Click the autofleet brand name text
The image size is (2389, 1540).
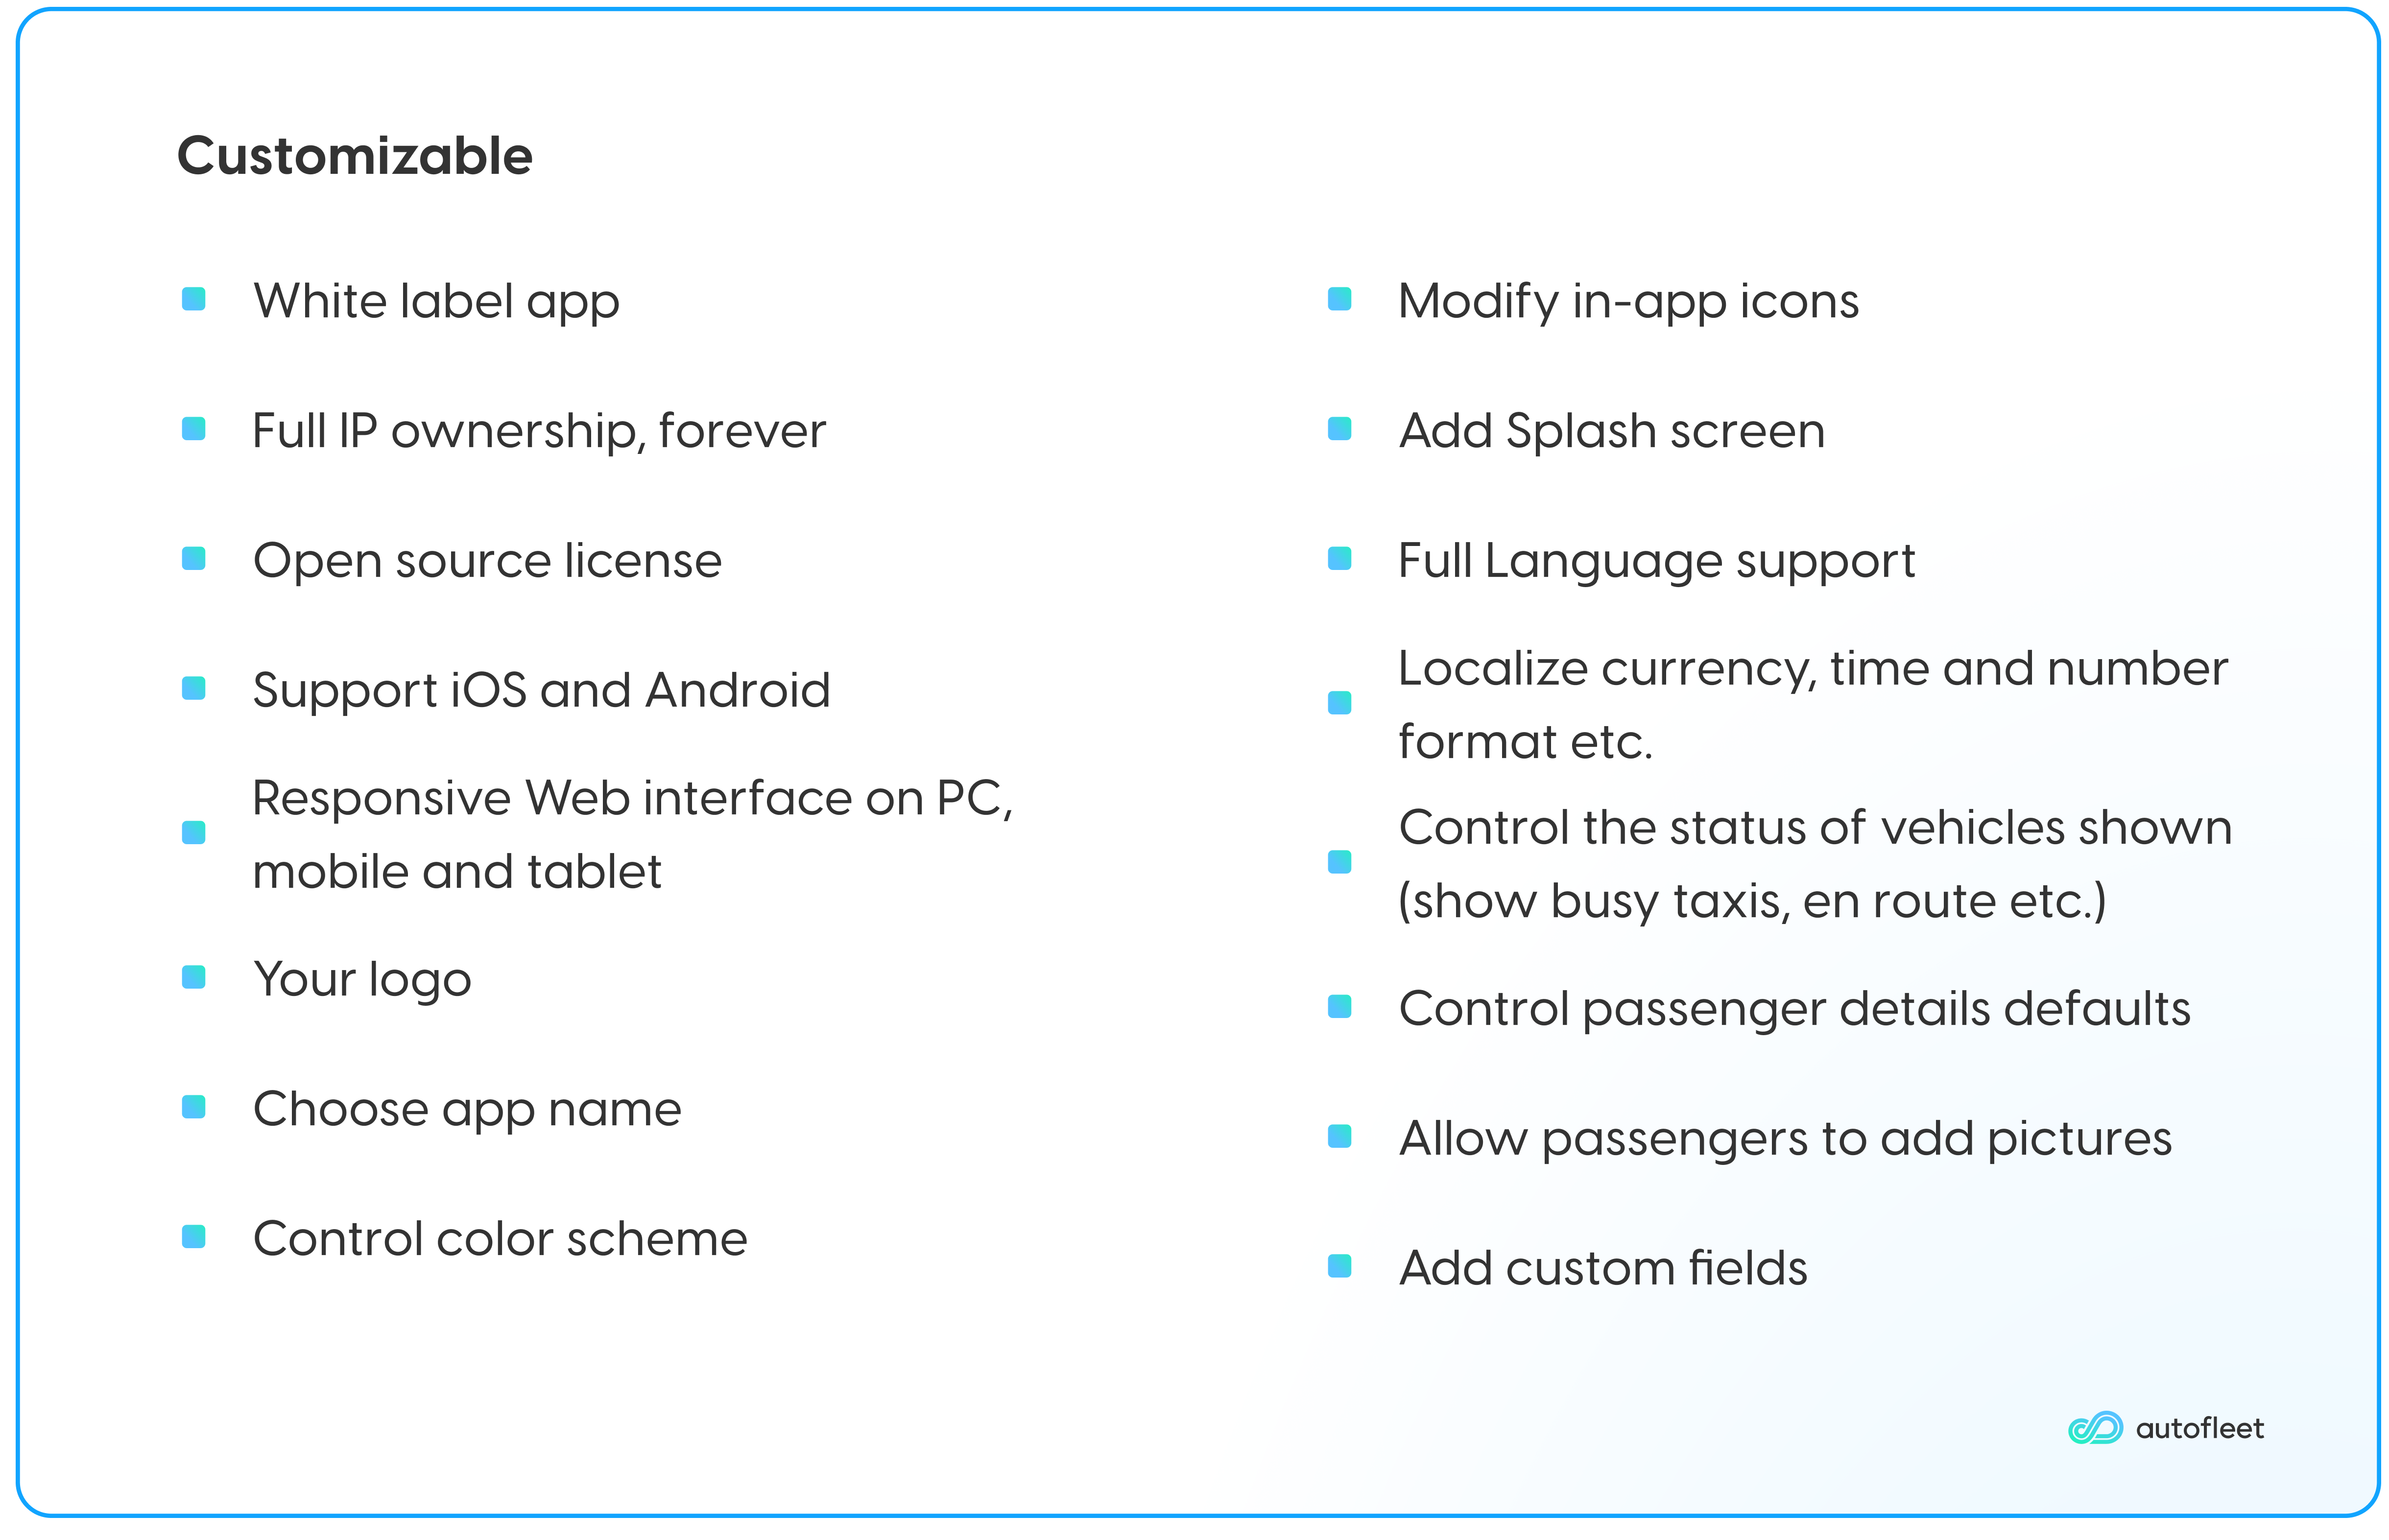2199,1428
